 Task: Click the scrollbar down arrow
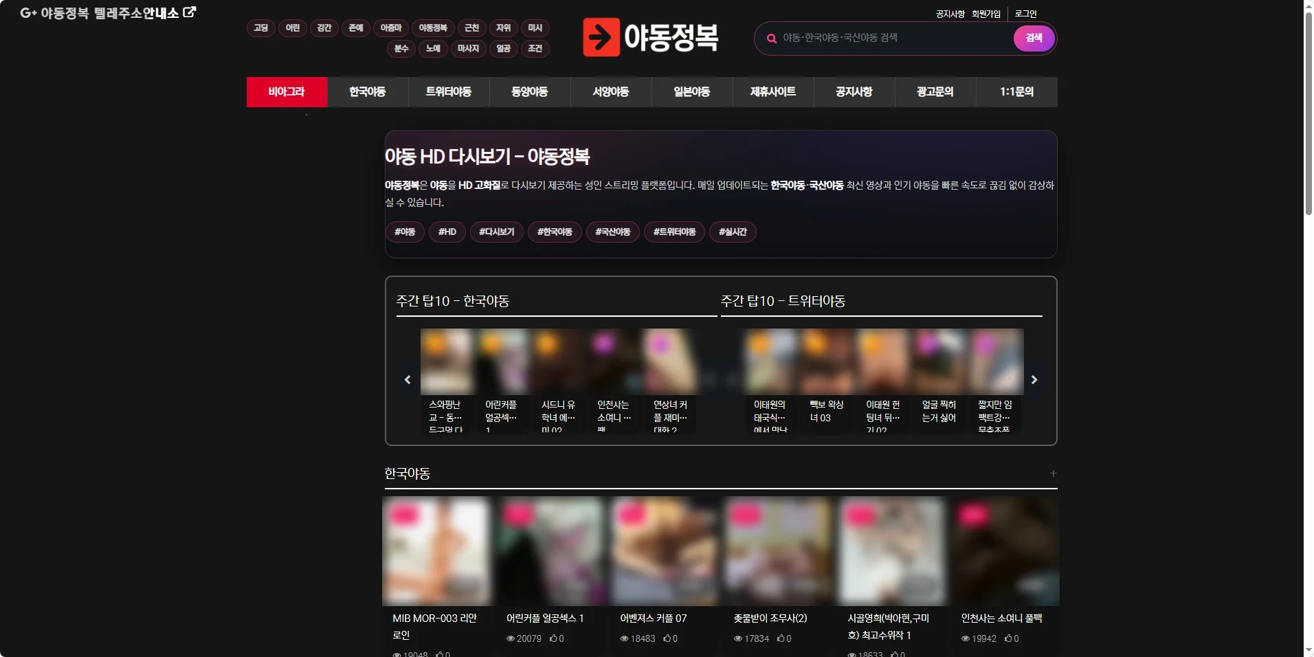tap(1309, 650)
